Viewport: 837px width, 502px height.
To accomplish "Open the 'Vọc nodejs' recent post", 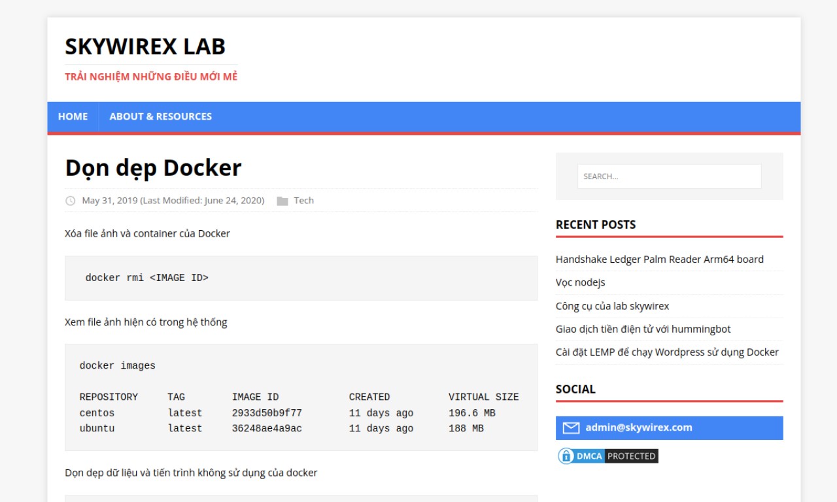I will 581,282.
